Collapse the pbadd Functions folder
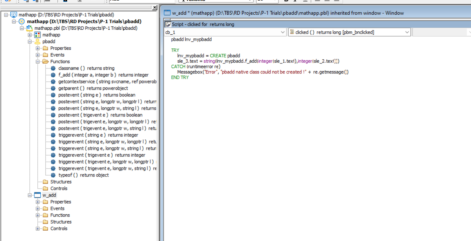 [x=38, y=61]
